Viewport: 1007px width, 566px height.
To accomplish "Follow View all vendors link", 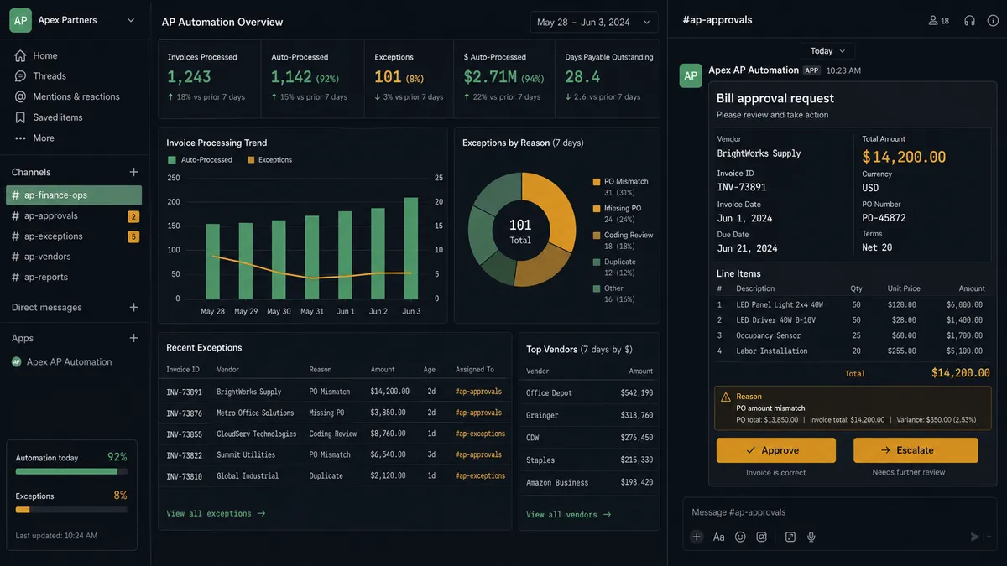I will (568, 514).
